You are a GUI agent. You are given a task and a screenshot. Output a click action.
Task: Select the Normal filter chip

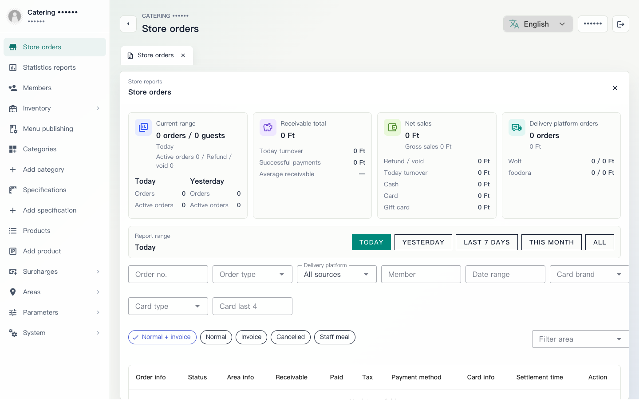click(216, 337)
